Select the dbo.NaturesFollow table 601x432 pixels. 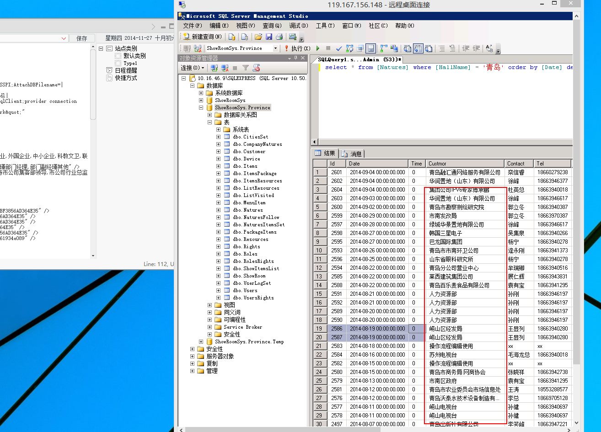[256, 217]
